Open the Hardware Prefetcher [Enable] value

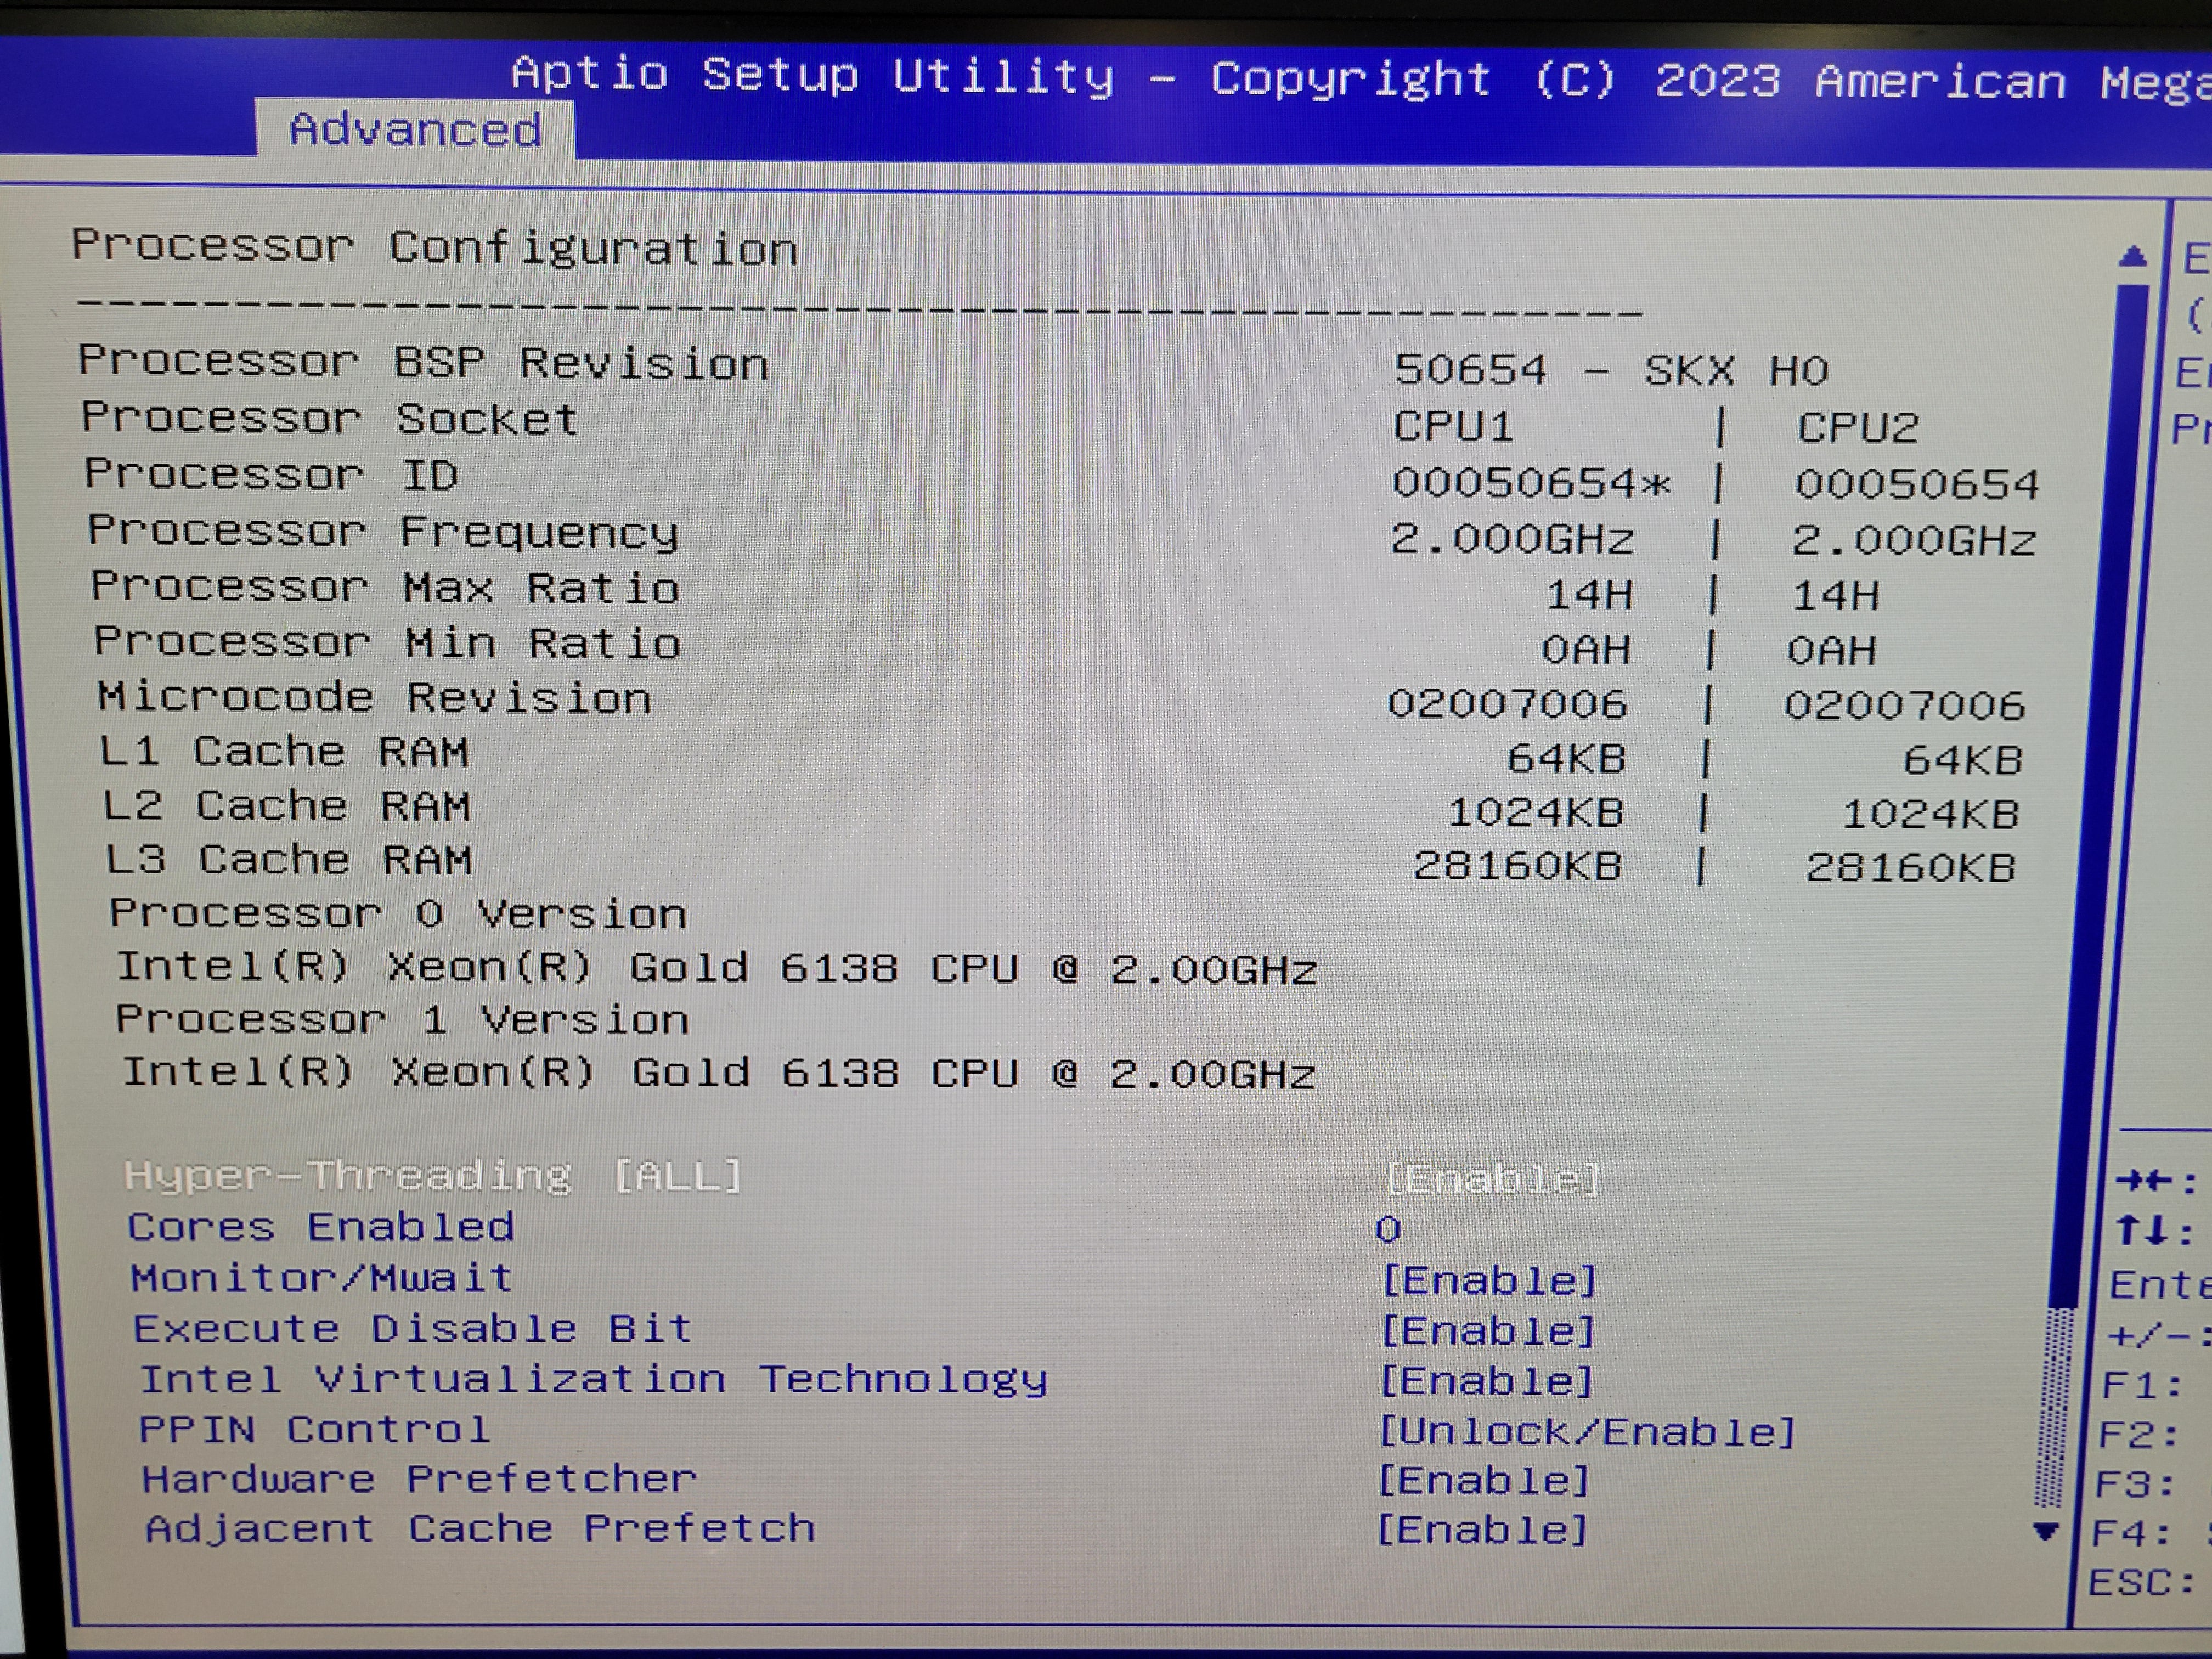[1484, 1481]
